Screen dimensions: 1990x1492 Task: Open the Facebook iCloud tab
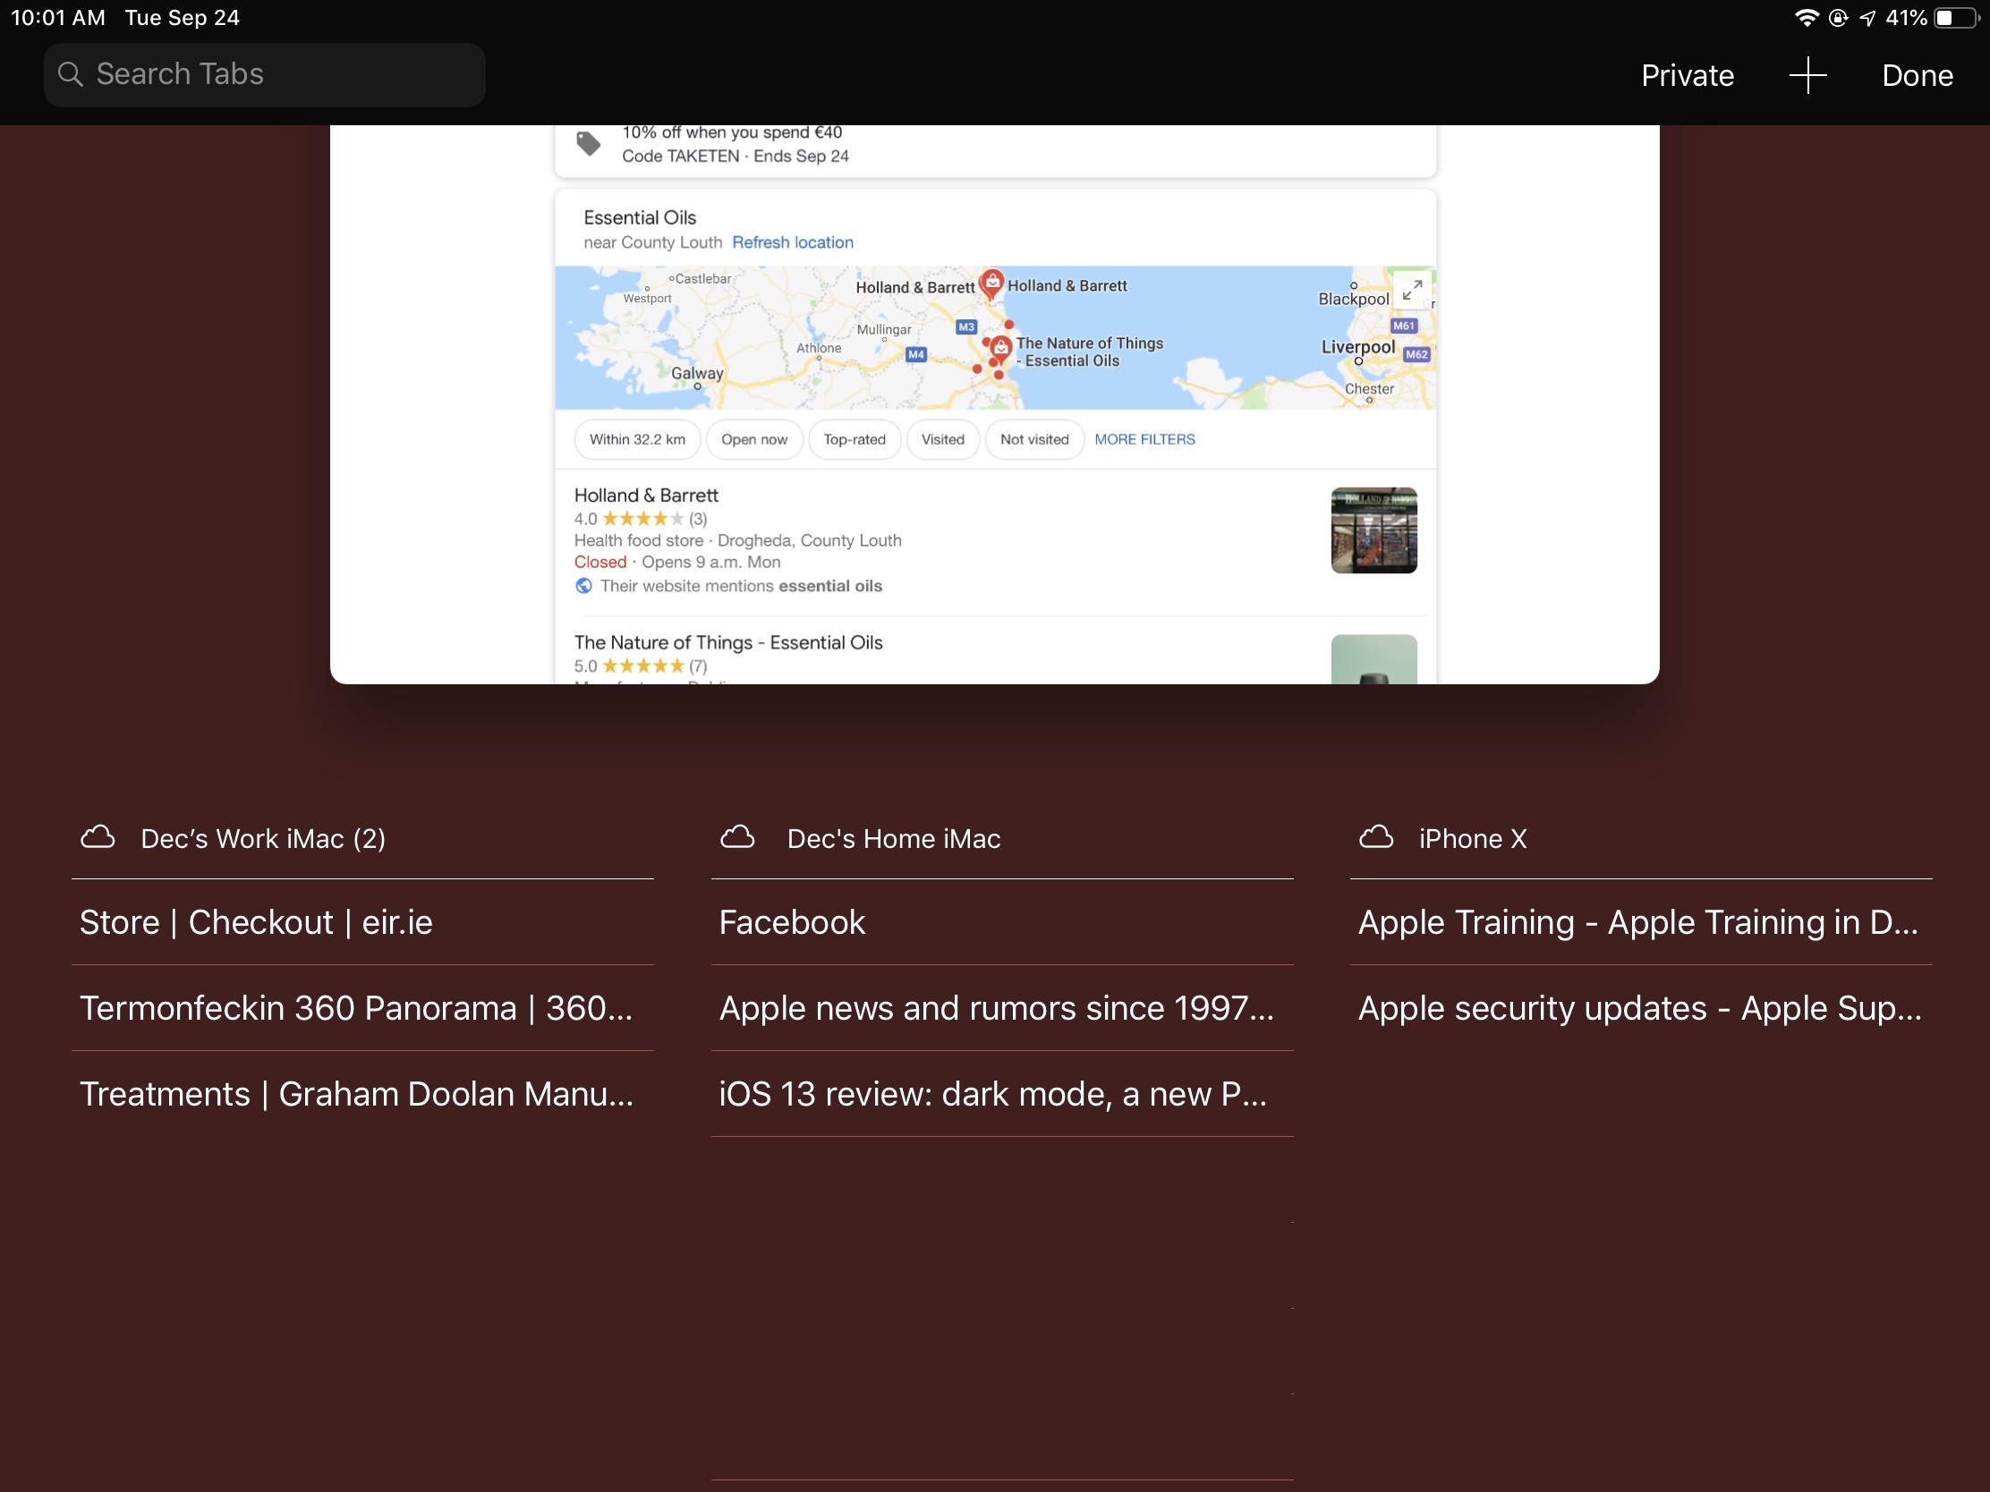pos(1002,923)
